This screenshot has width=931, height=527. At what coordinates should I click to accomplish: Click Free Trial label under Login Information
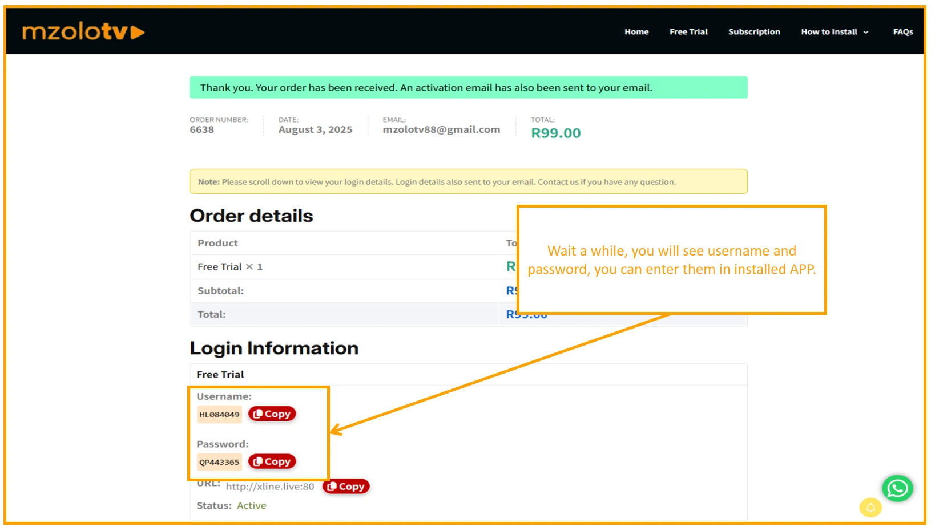220,375
